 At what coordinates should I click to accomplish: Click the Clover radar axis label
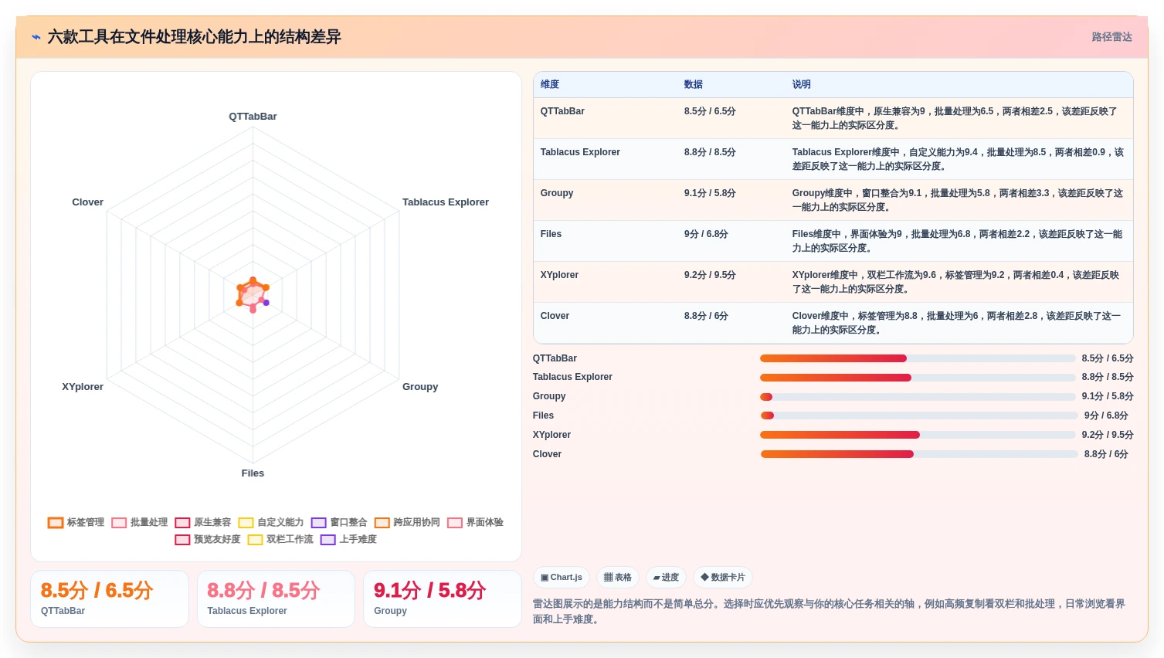(x=87, y=202)
